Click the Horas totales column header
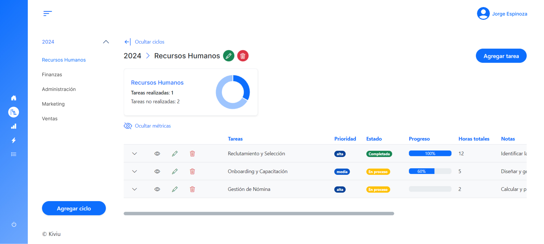 (x=474, y=139)
